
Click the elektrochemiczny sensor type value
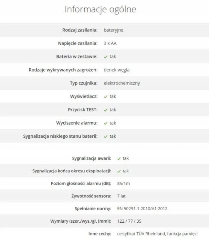pyautogui.click(x=122, y=83)
